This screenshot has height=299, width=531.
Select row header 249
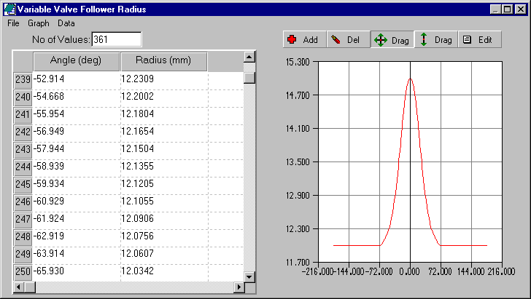pos(23,255)
